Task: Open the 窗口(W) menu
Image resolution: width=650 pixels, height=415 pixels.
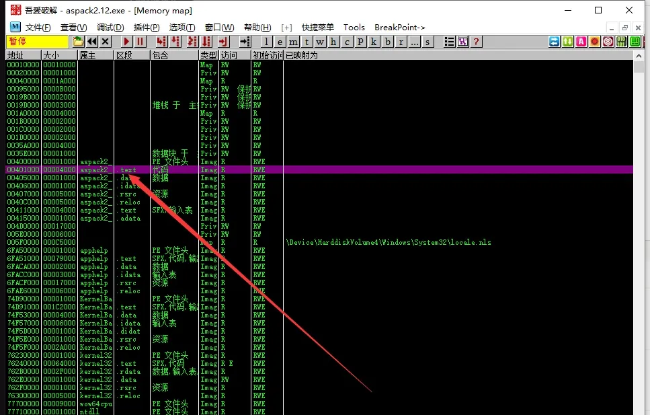Action: click(x=219, y=28)
